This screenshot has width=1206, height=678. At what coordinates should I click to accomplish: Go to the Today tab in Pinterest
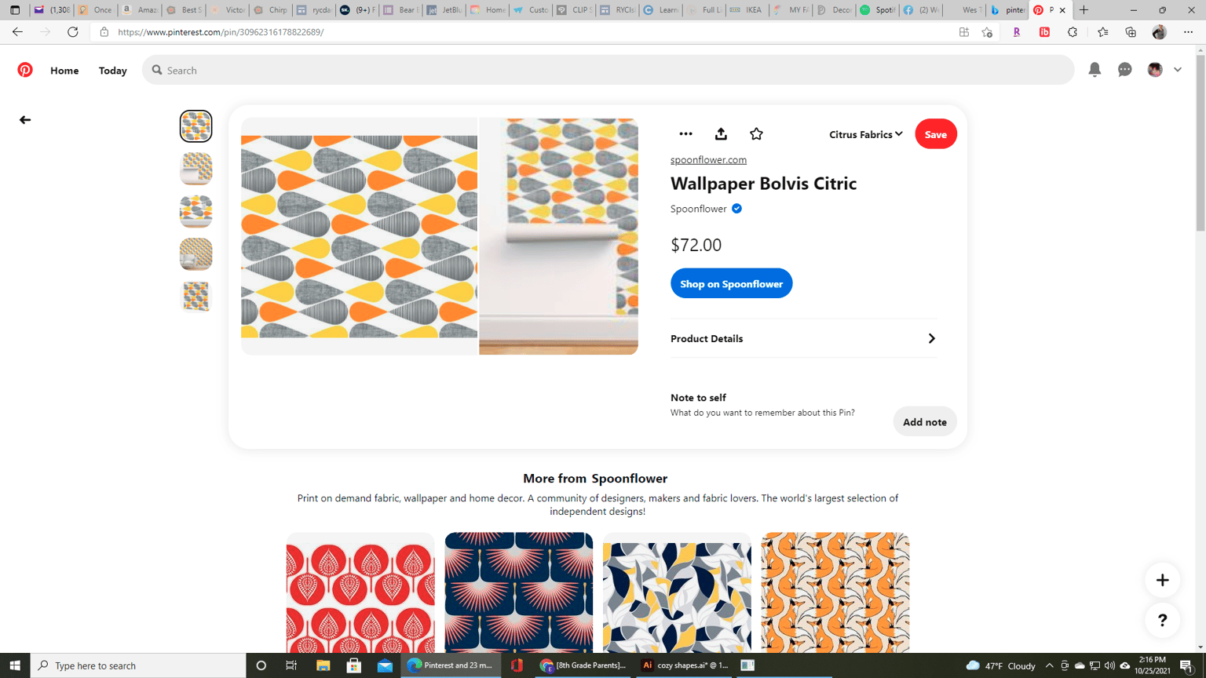pyautogui.click(x=113, y=70)
